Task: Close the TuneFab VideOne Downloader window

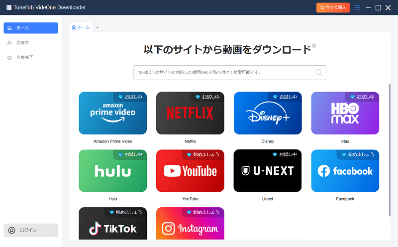Action: click(388, 7)
